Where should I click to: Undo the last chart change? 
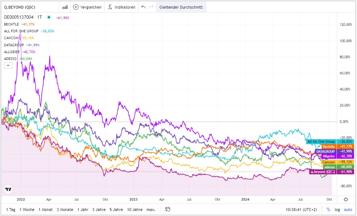(143, 7)
